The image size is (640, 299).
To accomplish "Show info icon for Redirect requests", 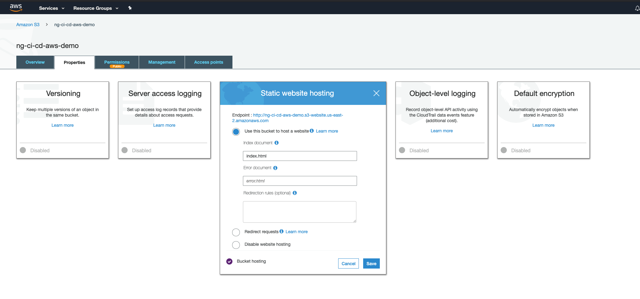I will 281,231.
